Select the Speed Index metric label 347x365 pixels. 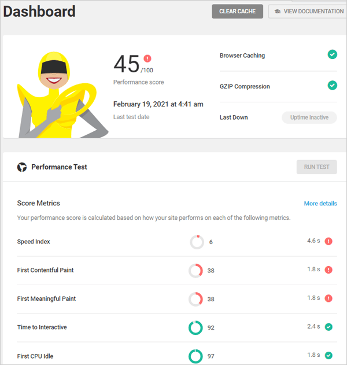(34, 242)
